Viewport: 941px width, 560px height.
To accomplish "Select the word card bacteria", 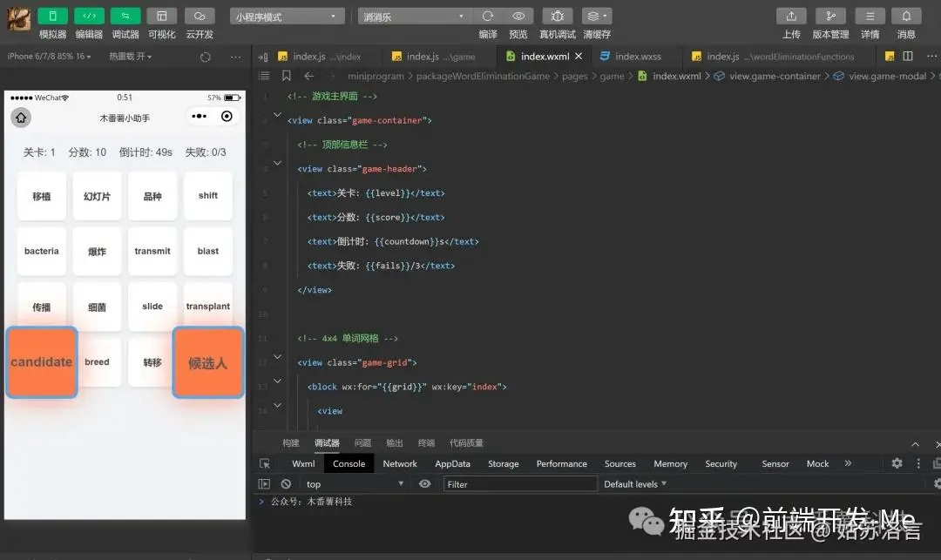I will [42, 251].
